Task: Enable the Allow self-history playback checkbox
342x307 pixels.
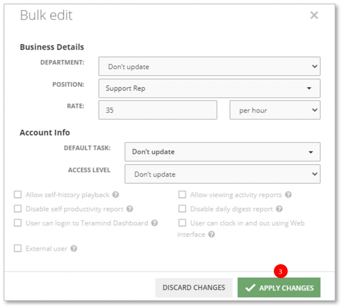Action: coord(18,194)
